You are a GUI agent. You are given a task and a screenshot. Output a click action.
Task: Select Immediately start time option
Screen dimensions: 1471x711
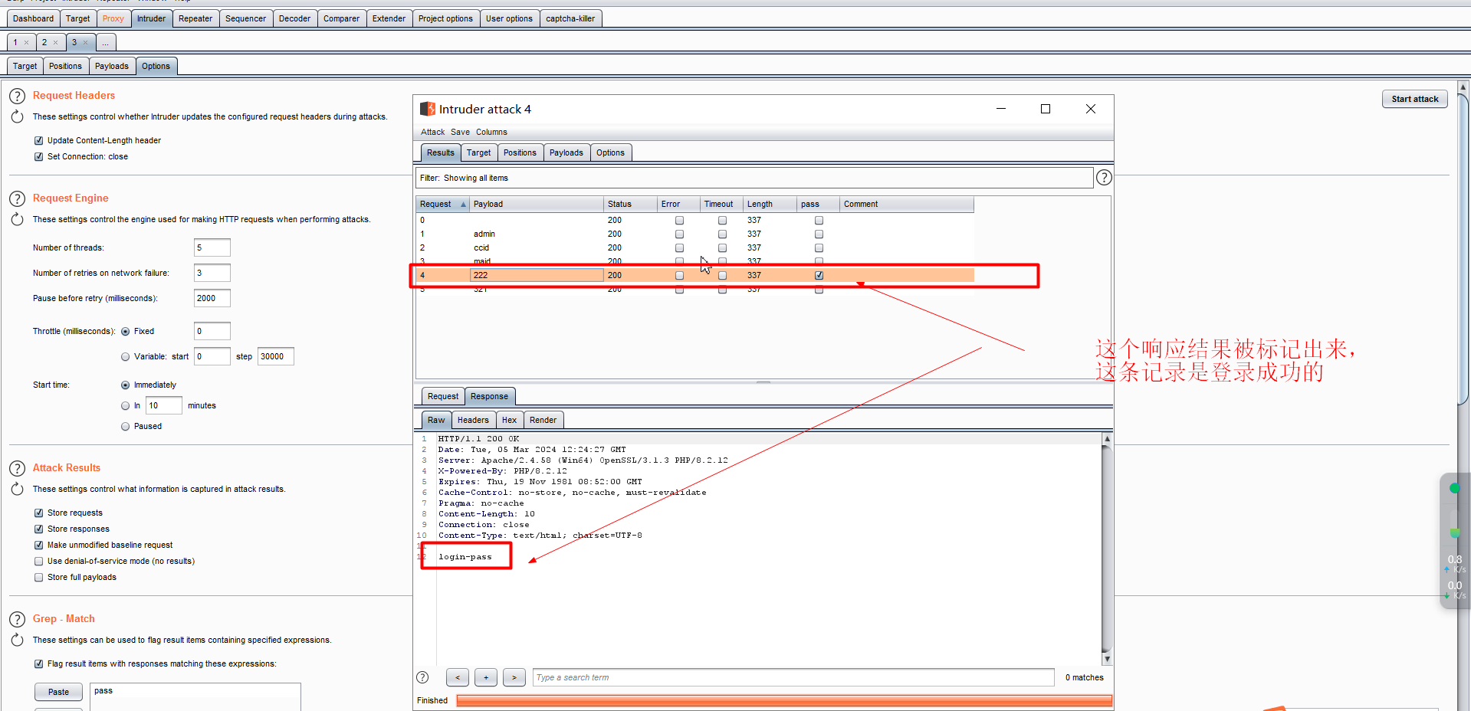point(126,385)
